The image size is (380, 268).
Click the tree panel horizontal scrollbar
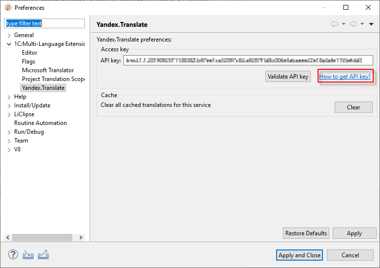[x=42, y=237]
